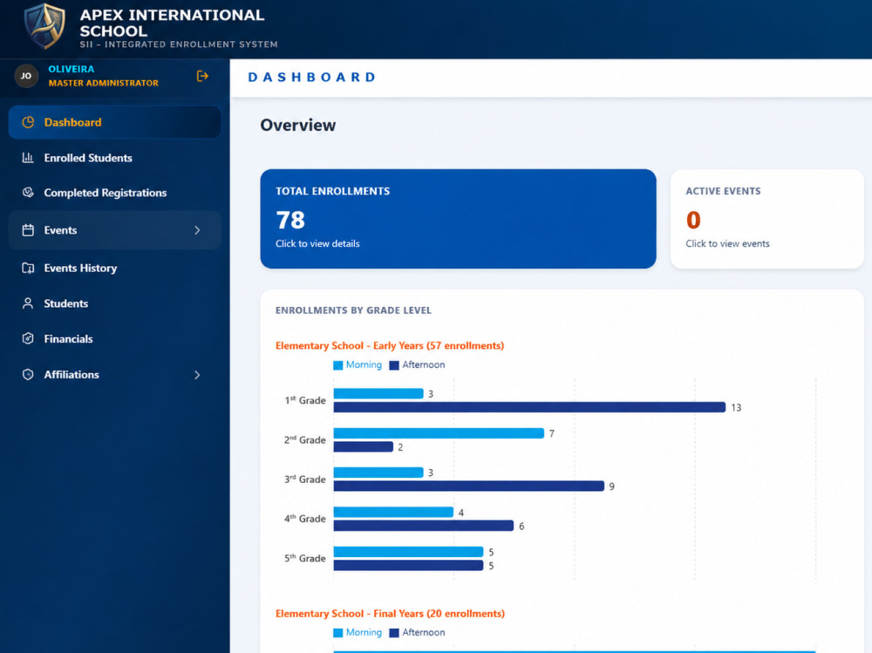Screen dimensions: 872x653
Task: Click the DASHBOARD page title
Action: point(312,78)
